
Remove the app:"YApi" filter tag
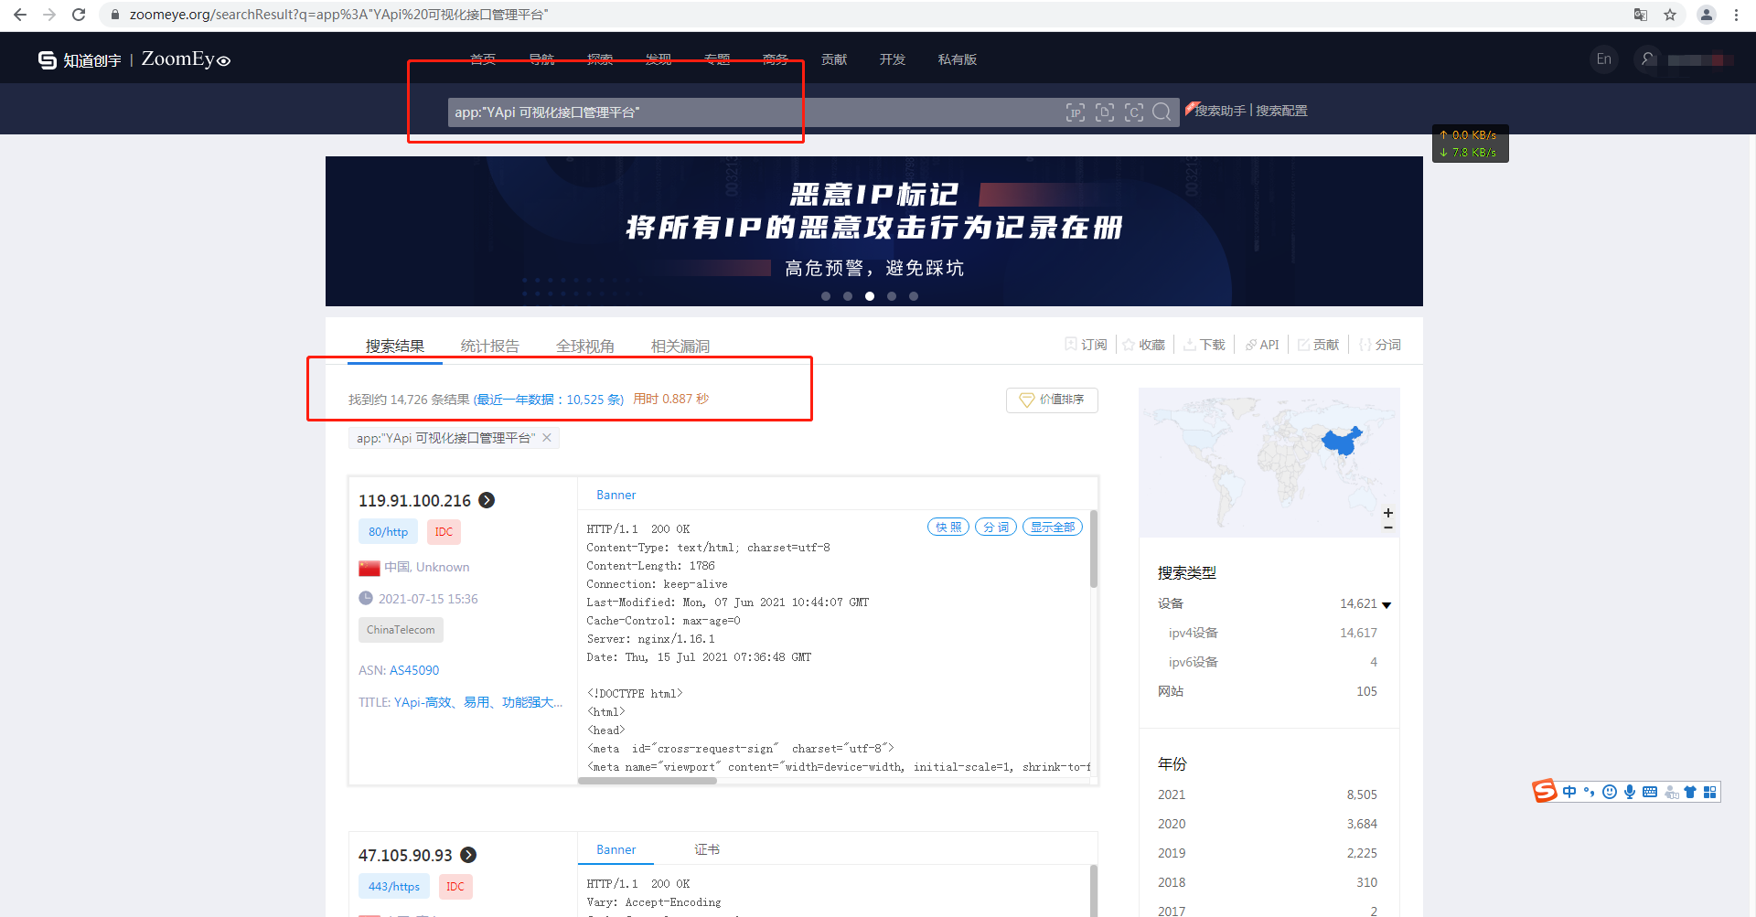(547, 438)
